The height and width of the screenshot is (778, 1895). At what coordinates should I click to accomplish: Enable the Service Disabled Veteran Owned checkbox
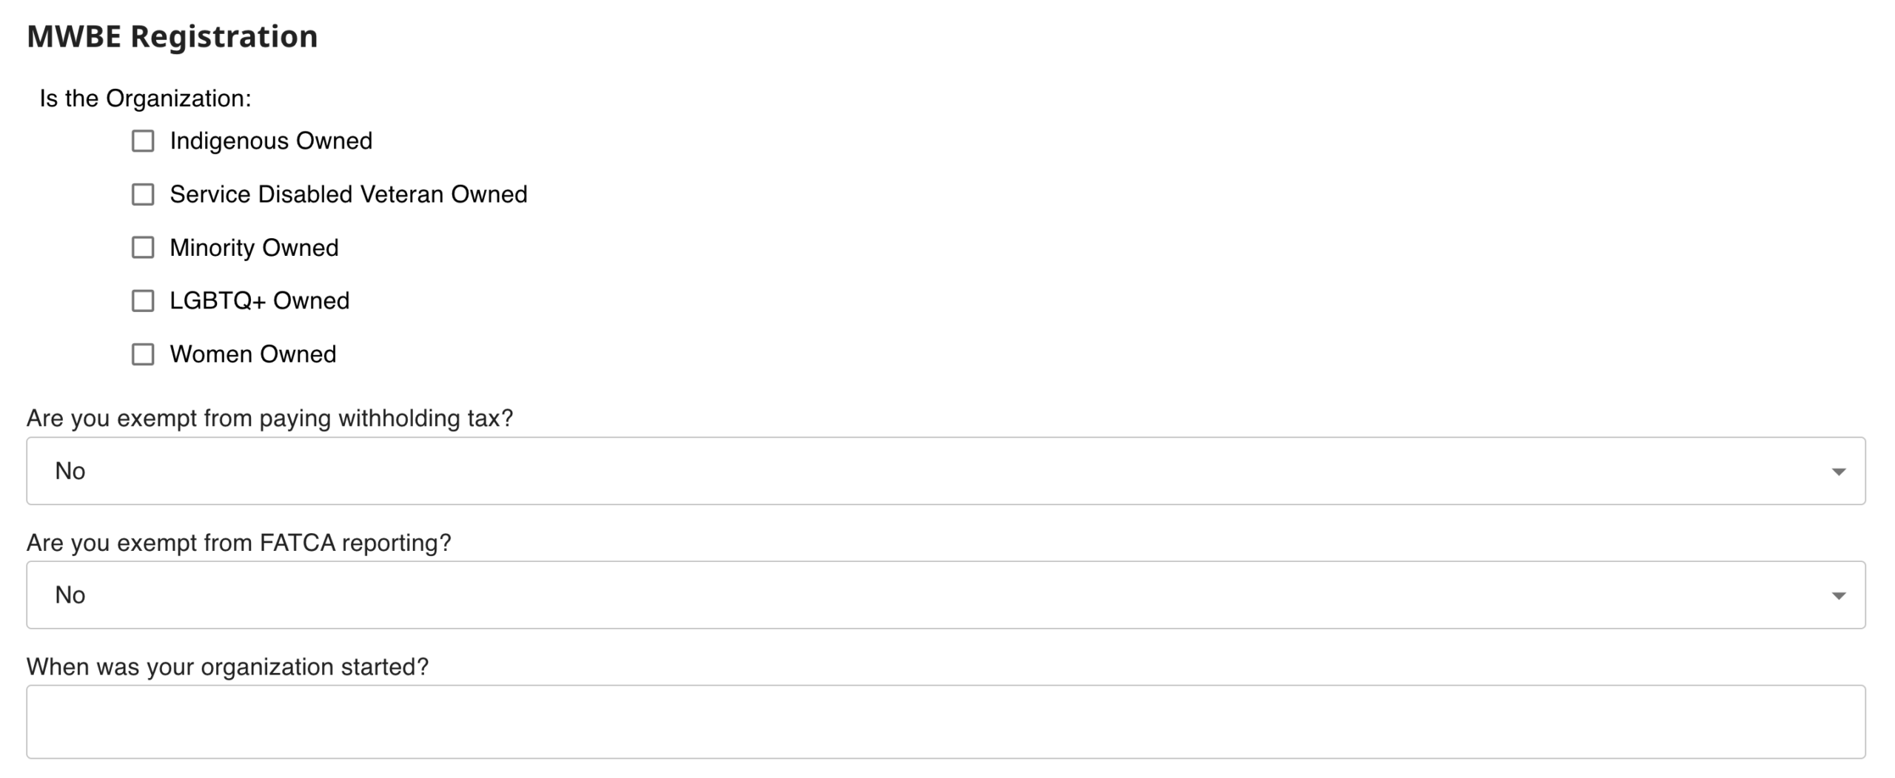[x=143, y=194]
